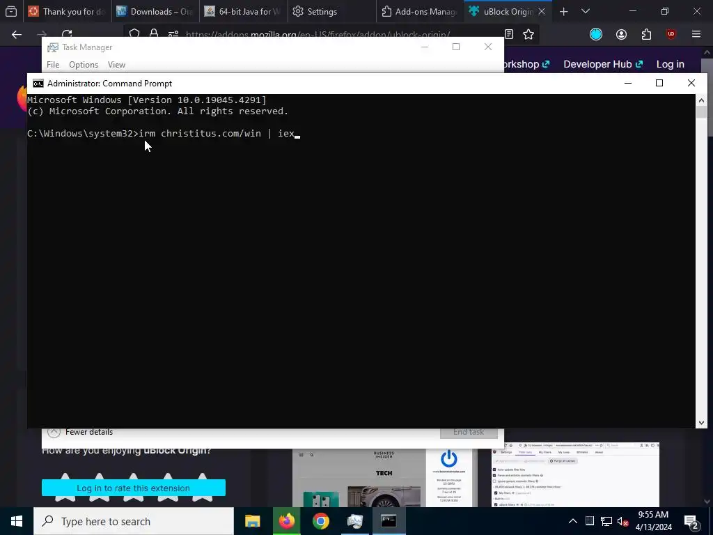Bookmark this page with star icon
713x535 pixels.
point(528,34)
